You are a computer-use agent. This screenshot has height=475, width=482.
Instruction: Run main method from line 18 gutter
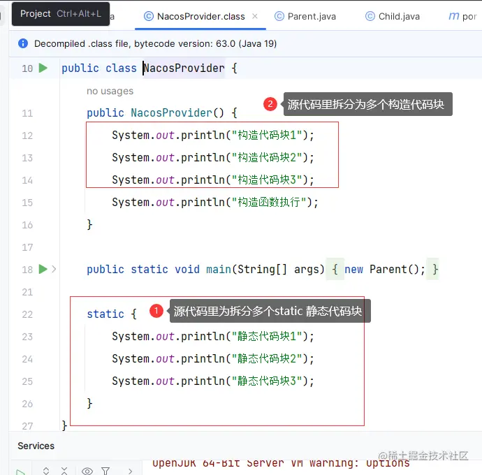pyautogui.click(x=43, y=269)
